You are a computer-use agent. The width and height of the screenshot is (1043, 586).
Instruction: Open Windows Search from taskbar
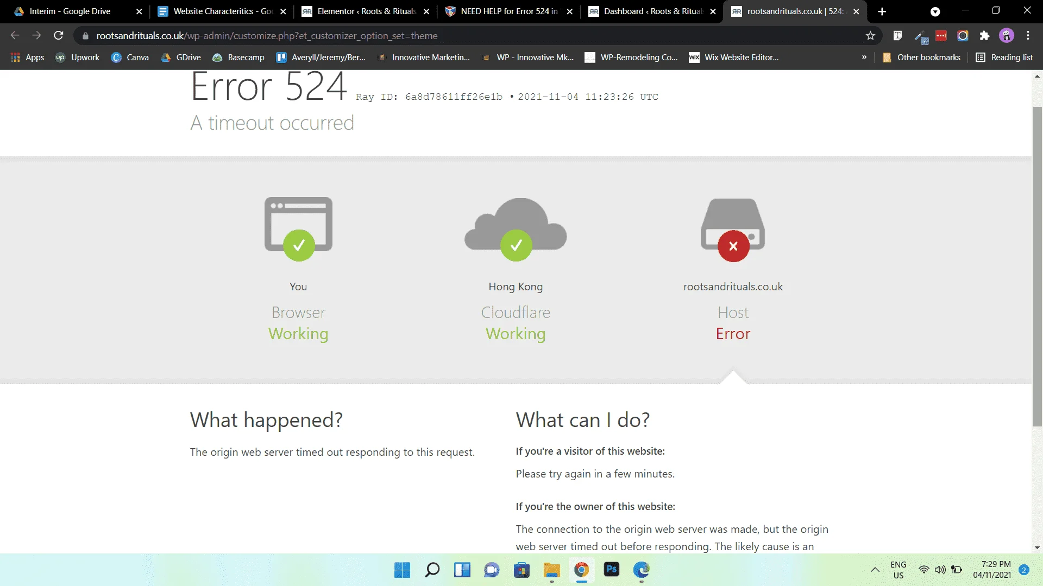click(x=432, y=570)
